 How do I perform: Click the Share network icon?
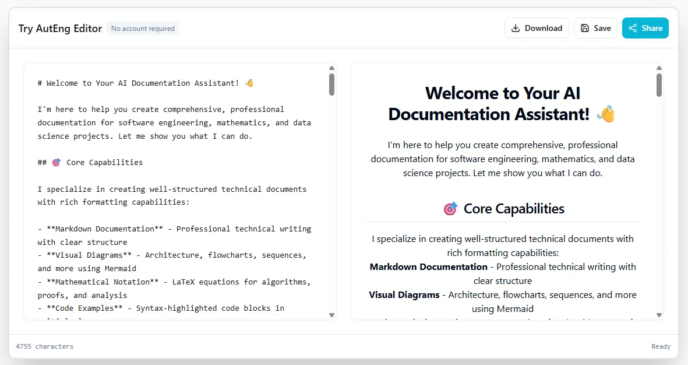click(633, 28)
